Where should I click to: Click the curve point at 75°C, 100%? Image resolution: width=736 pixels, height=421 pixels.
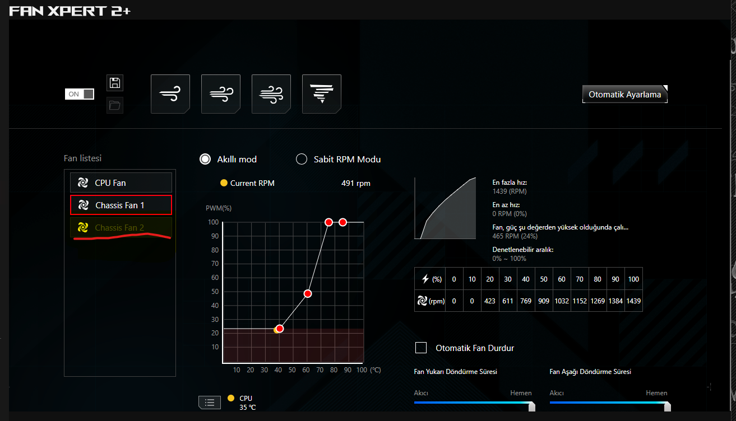[x=329, y=222]
